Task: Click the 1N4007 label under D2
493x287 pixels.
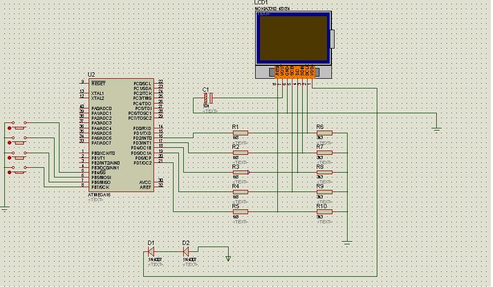Action: tap(190, 259)
